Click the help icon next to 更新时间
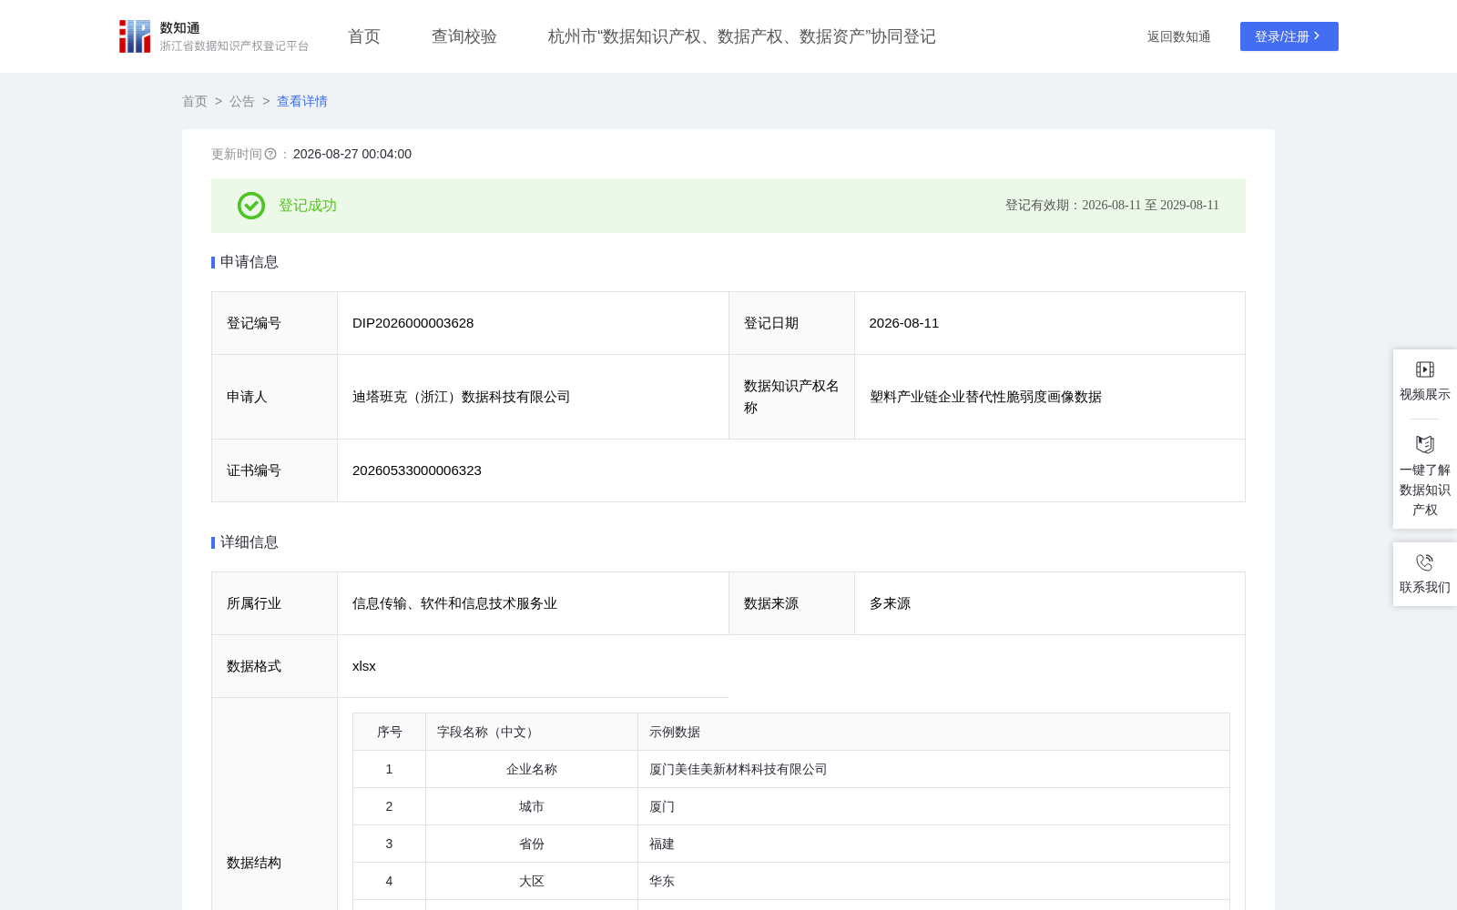The image size is (1457, 910). coord(270,154)
